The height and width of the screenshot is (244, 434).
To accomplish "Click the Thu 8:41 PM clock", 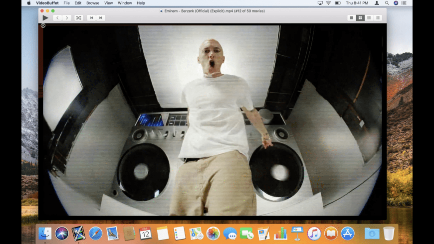I will coord(357,3).
